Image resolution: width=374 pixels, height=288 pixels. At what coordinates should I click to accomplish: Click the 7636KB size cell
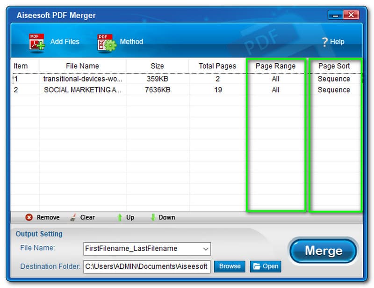point(158,90)
